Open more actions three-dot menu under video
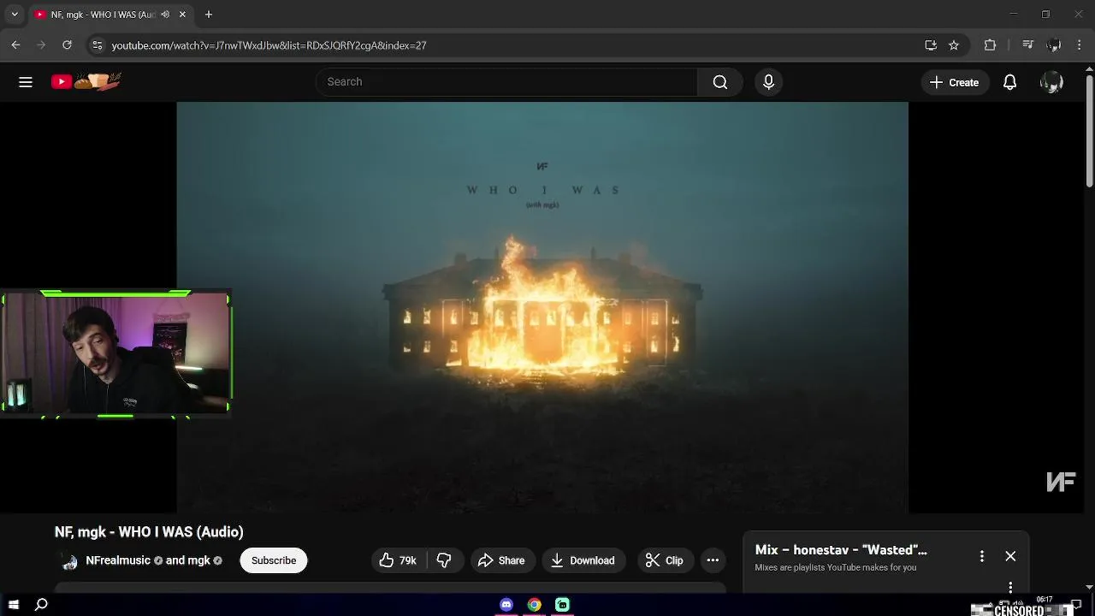This screenshot has width=1095, height=616. click(713, 560)
